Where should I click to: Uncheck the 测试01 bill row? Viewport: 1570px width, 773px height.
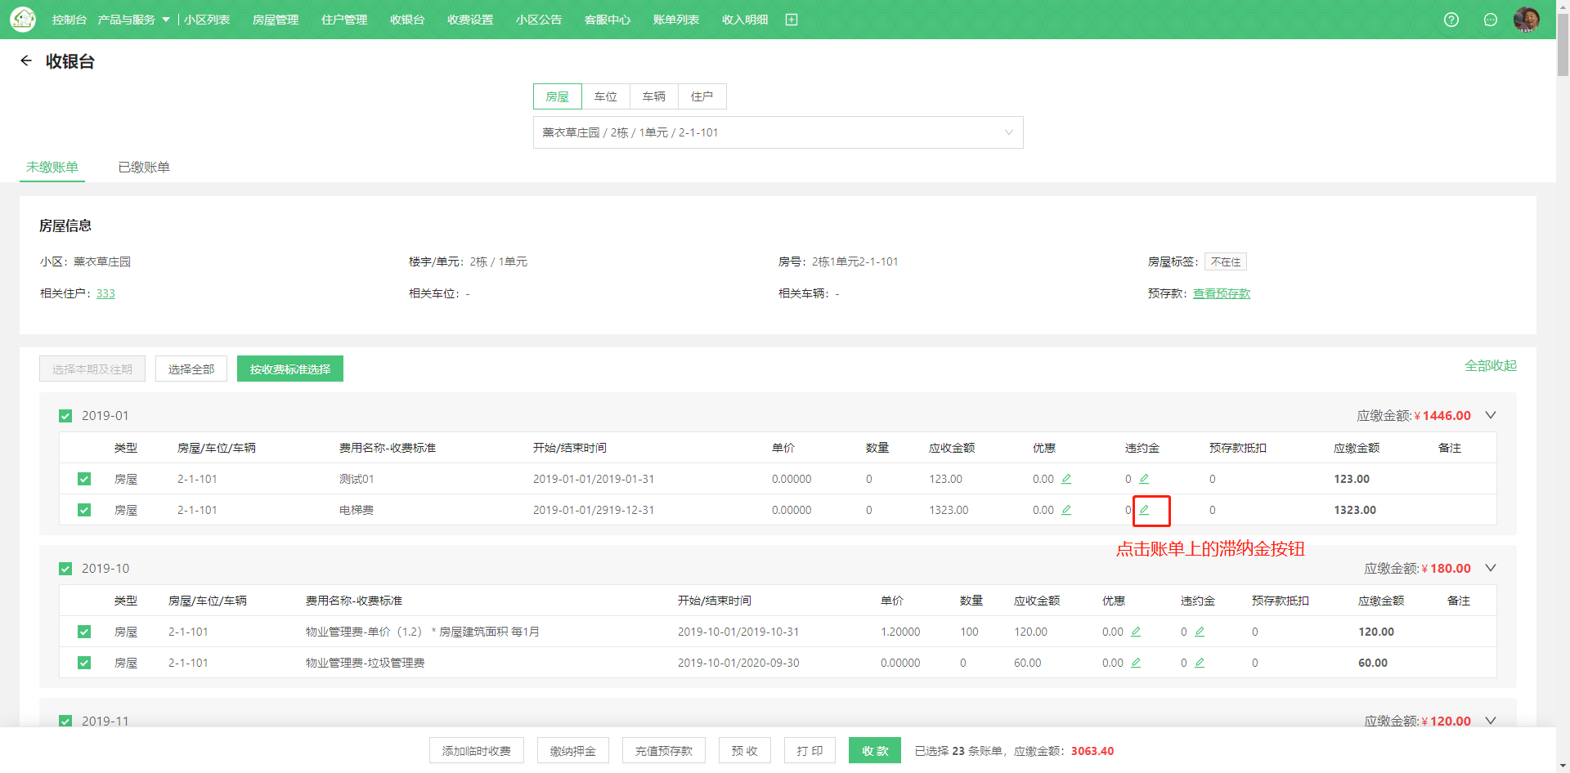coord(84,479)
